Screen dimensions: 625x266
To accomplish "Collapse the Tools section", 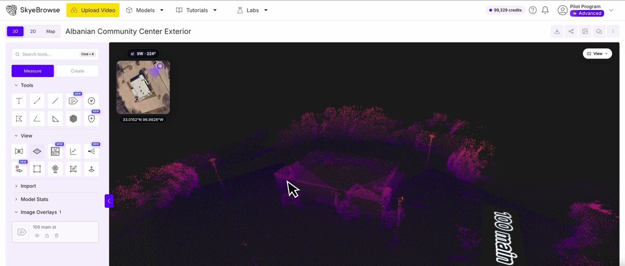I will 23,85.
